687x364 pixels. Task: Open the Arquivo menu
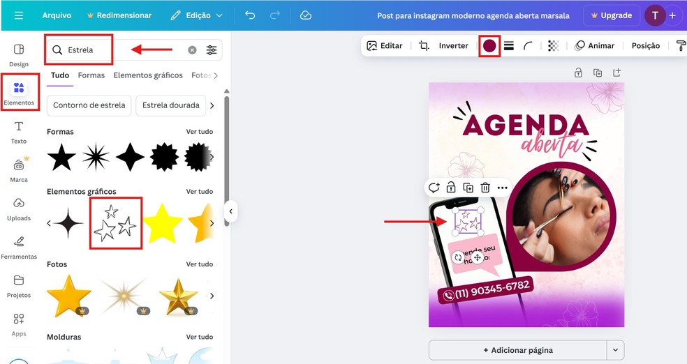57,15
